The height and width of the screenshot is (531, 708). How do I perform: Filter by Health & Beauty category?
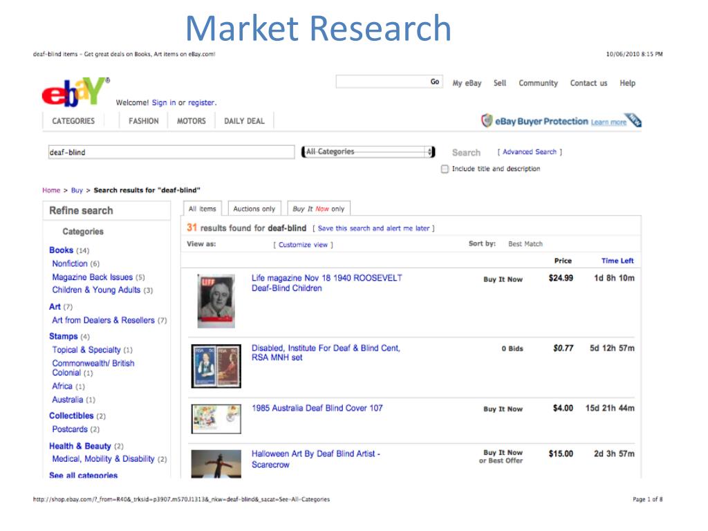(80, 446)
